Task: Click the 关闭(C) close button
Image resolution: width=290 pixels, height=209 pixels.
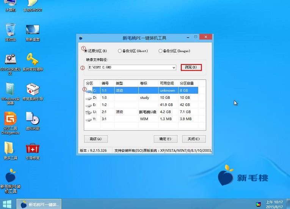Action: tap(194, 139)
